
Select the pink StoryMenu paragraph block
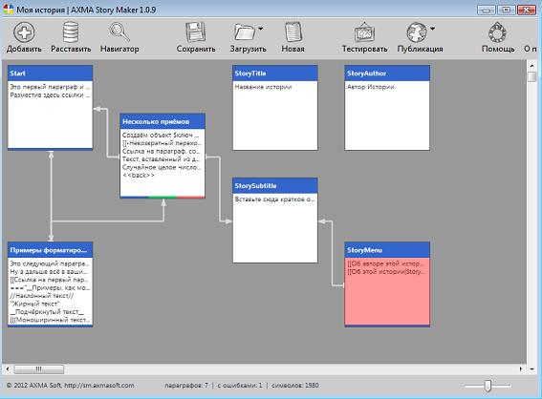tap(387, 284)
